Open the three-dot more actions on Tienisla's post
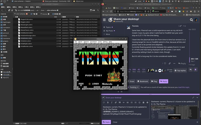The width and height of the screenshot is (201, 125). pyautogui.click(x=174, y=64)
